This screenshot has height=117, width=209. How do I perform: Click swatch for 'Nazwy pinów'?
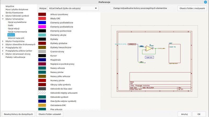42,72
